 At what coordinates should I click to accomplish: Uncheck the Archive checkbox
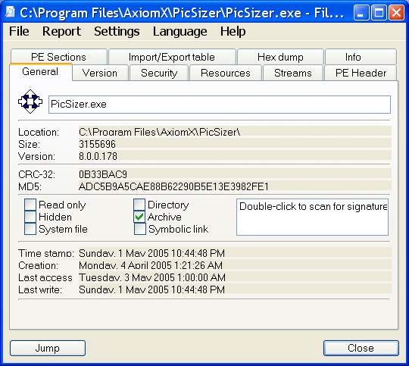139,217
